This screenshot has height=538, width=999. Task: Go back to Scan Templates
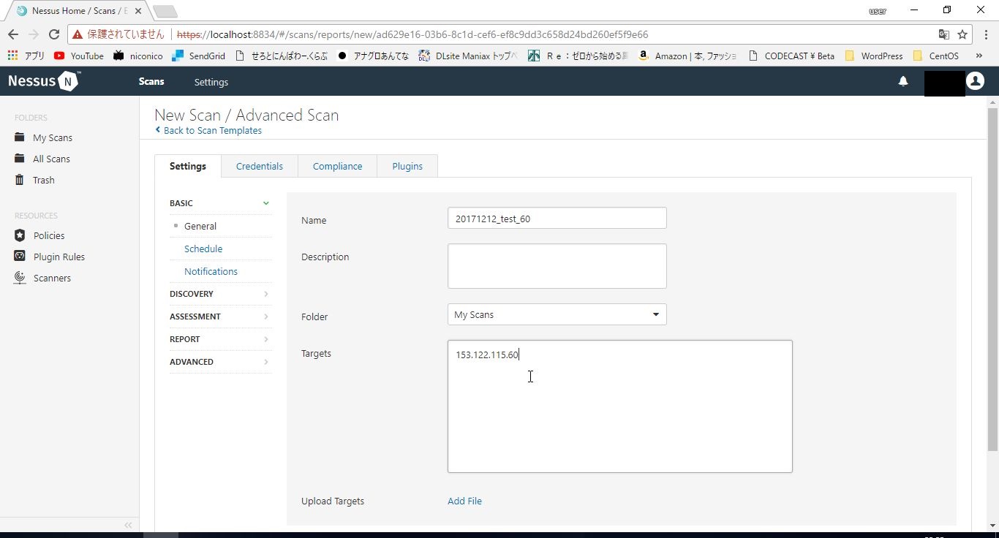tap(208, 130)
